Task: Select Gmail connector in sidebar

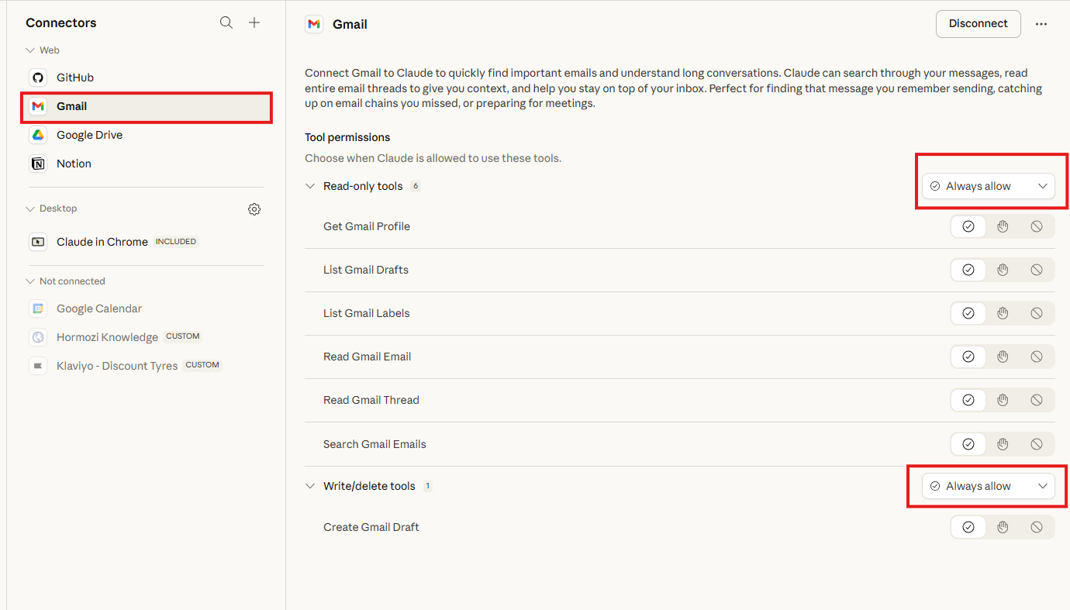Action: point(146,106)
